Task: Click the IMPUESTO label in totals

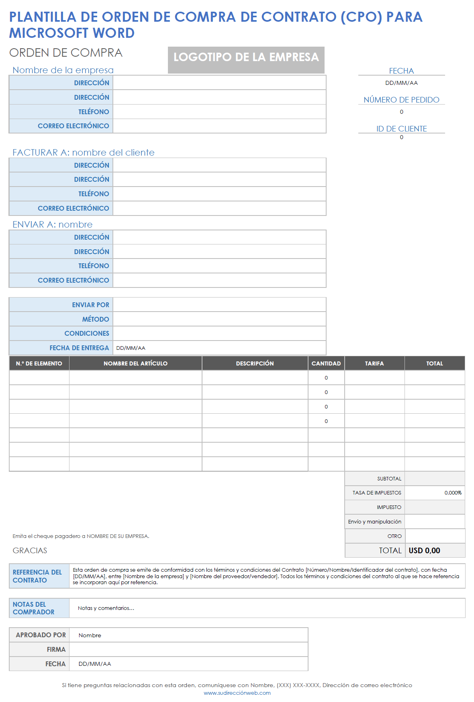Action: click(x=389, y=507)
